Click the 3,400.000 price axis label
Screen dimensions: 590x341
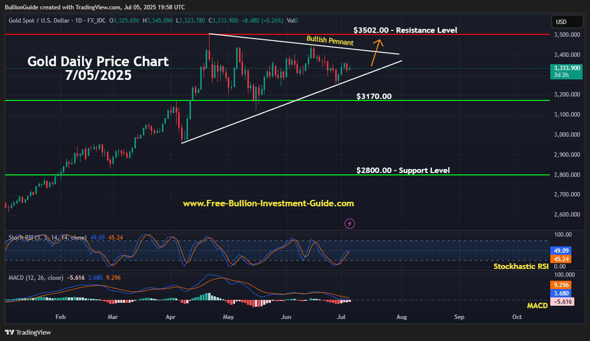tap(566, 55)
